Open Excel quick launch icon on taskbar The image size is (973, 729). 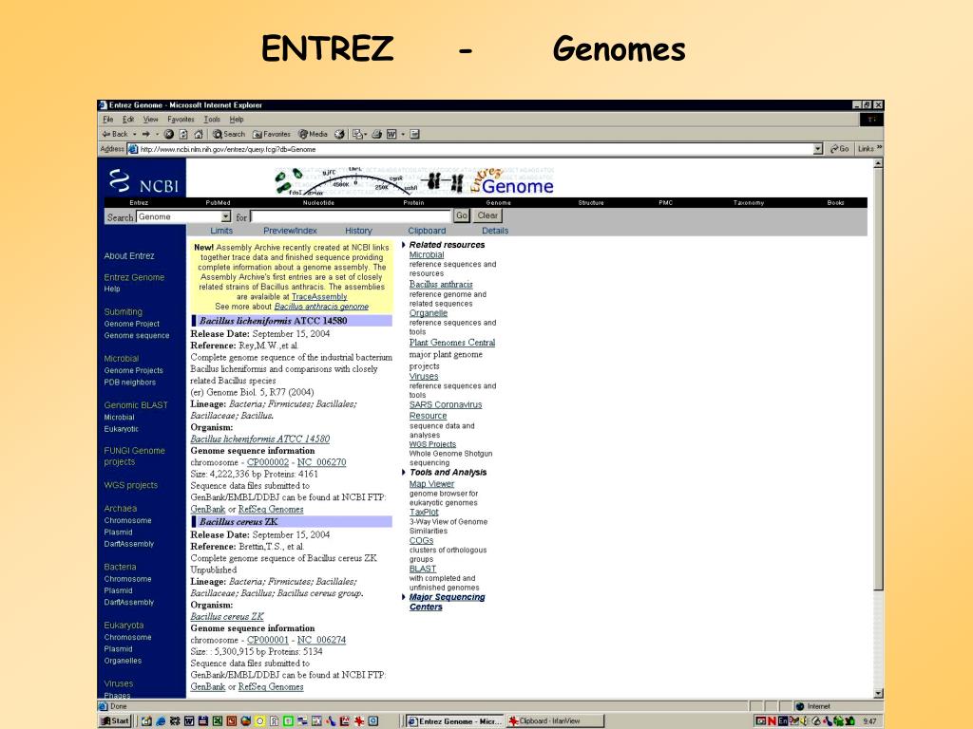pos(218,721)
